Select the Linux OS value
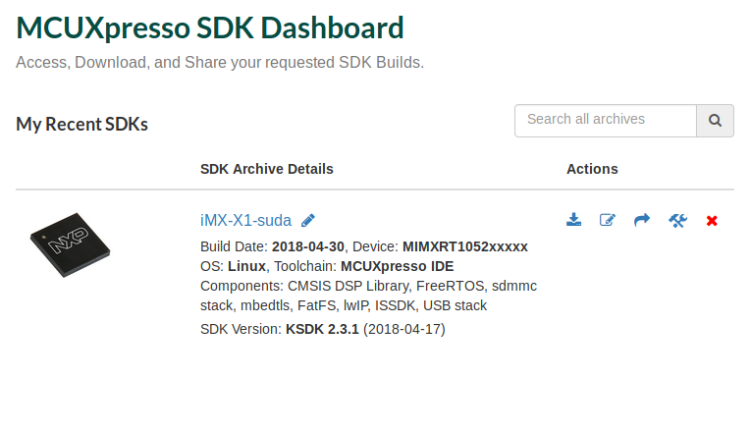This screenshot has height=433, width=751. 246,266
